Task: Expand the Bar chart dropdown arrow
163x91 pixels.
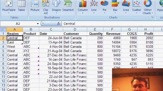Action: coord(115,13)
